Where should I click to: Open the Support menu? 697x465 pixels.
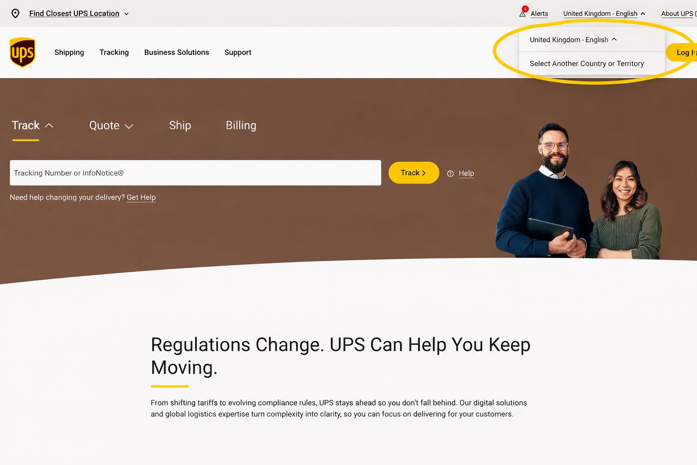[238, 52]
